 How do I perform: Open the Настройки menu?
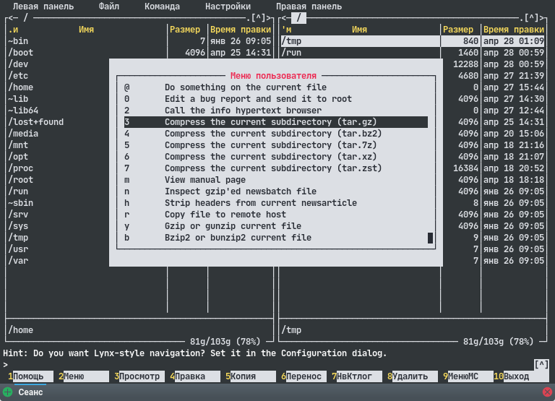(x=228, y=7)
